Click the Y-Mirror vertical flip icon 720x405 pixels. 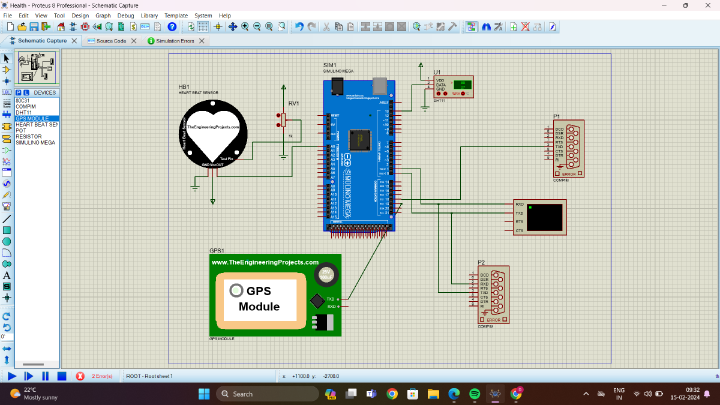click(x=7, y=360)
